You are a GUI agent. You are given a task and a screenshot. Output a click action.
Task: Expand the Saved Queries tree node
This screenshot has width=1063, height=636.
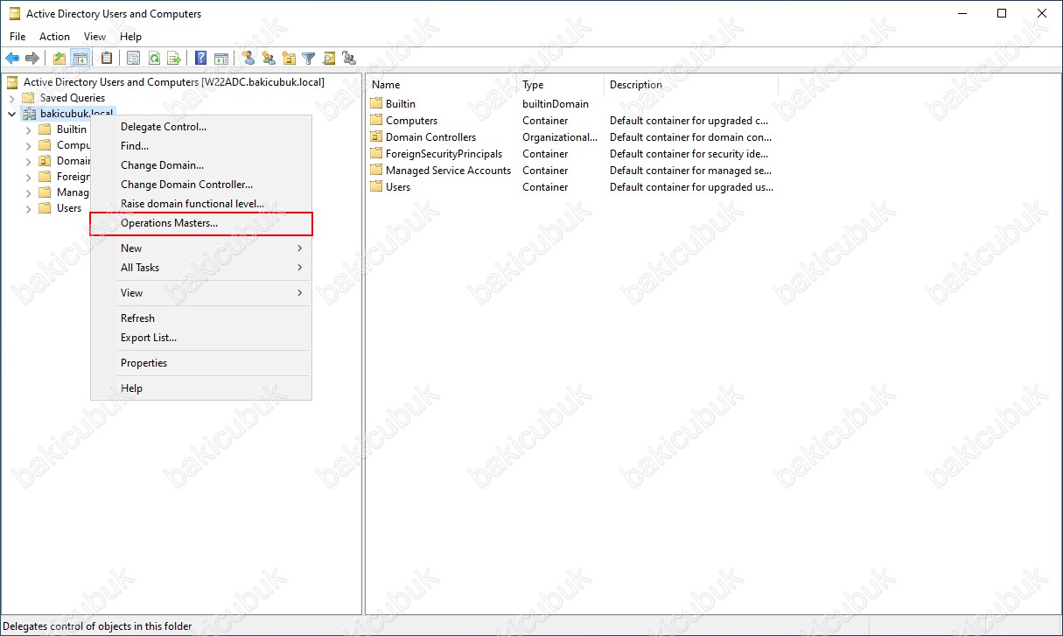coord(11,98)
